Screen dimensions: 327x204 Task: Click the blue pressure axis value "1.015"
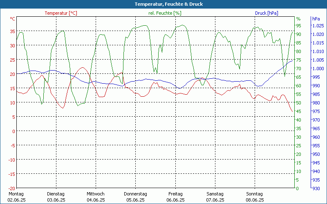tap(318, 43)
